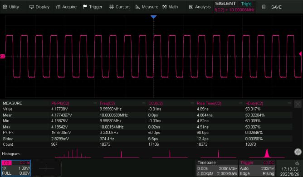This screenshot has height=177, width=303.
Task: Toggle the histogram round button
Action: pyautogui.click(x=298, y=152)
